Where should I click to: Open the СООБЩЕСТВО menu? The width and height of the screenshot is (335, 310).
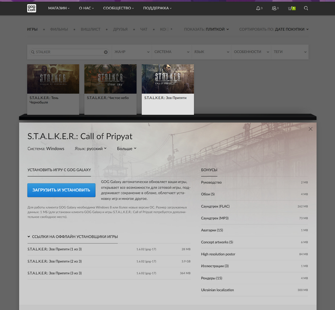tap(118, 8)
